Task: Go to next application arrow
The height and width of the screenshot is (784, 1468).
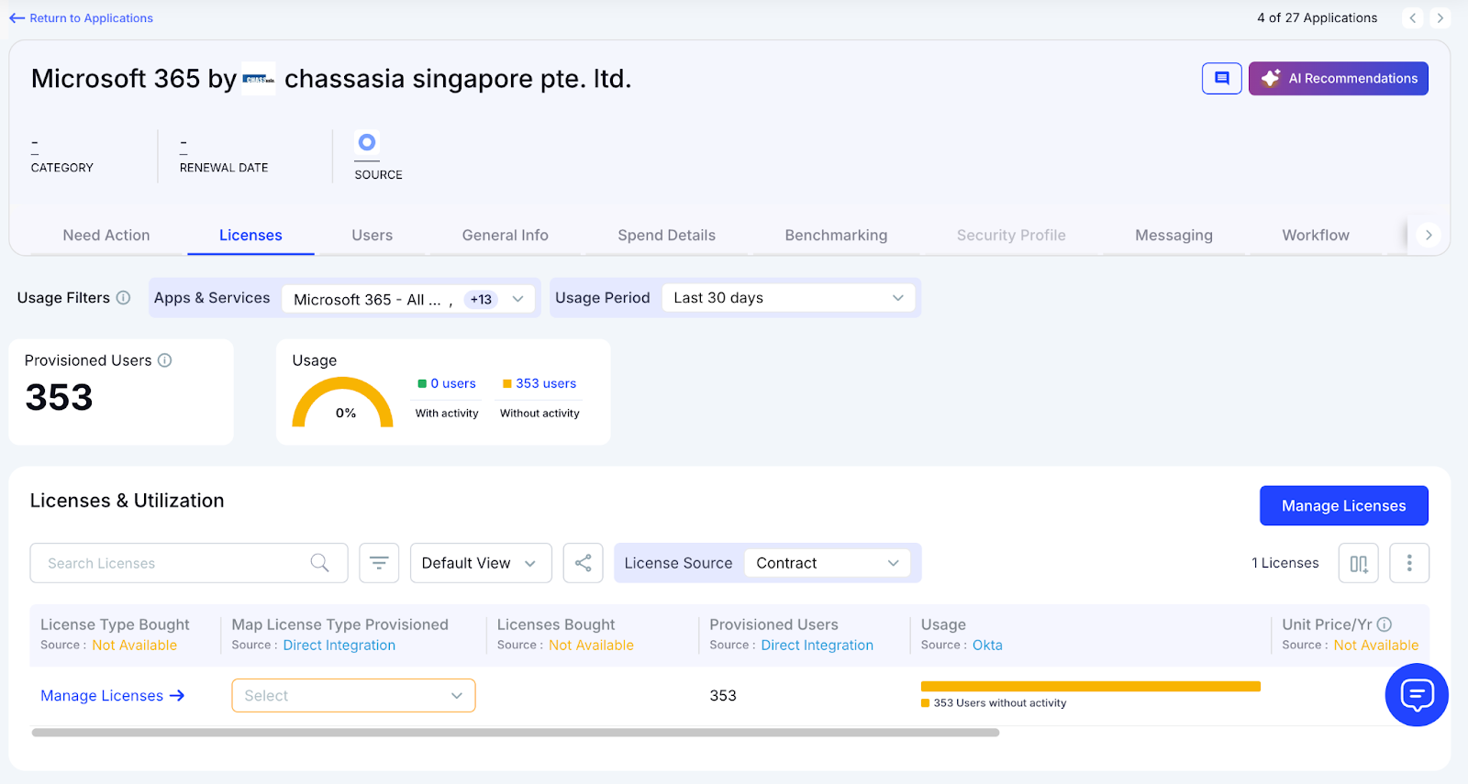Action: point(1440,17)
